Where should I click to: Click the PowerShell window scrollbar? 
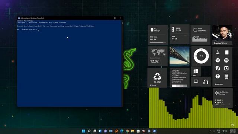[122, 23]
